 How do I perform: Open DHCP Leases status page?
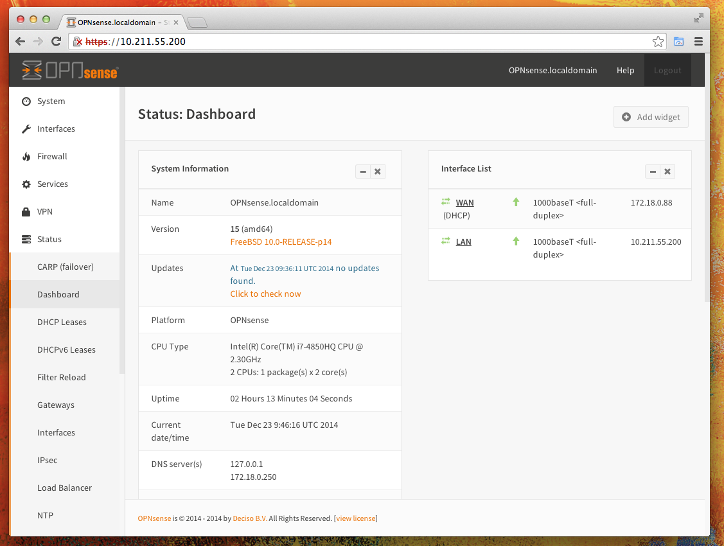[x=62, y=322]
